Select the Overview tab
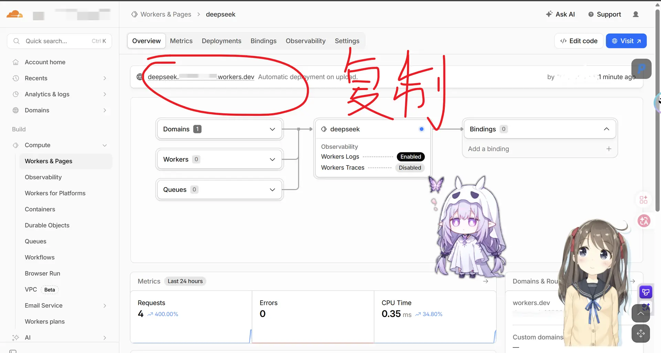661x353 pixels. click(x=146, y=41)
